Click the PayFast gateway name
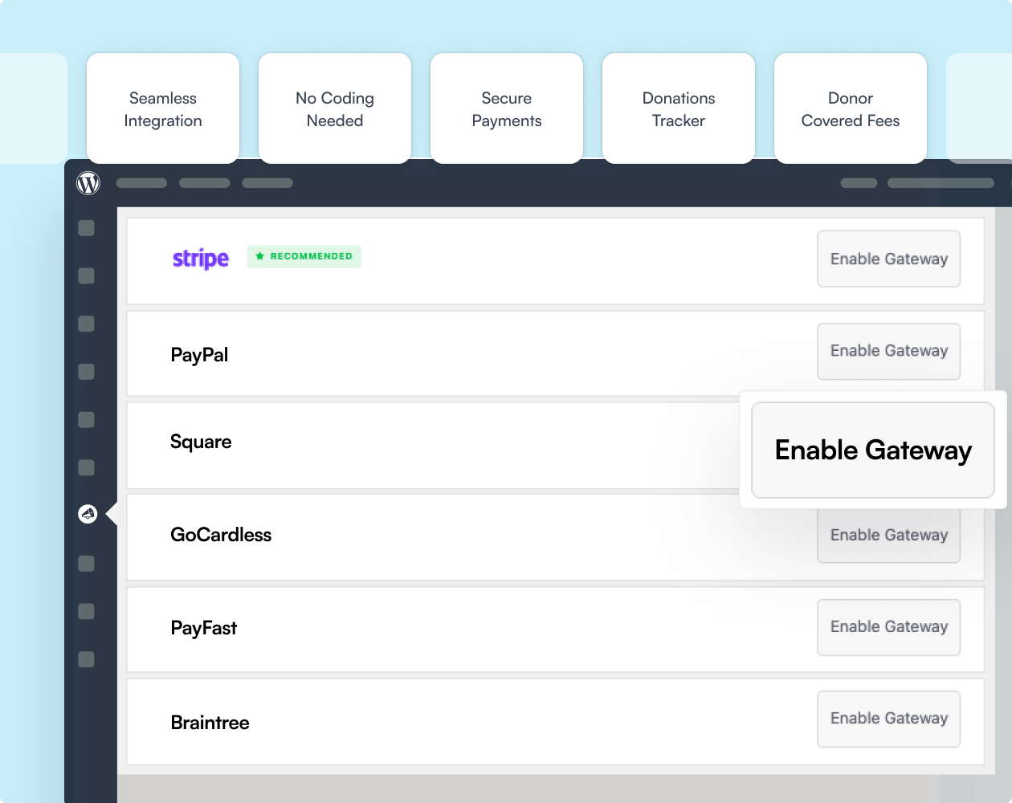1012x803 pixels. (204, 628)
